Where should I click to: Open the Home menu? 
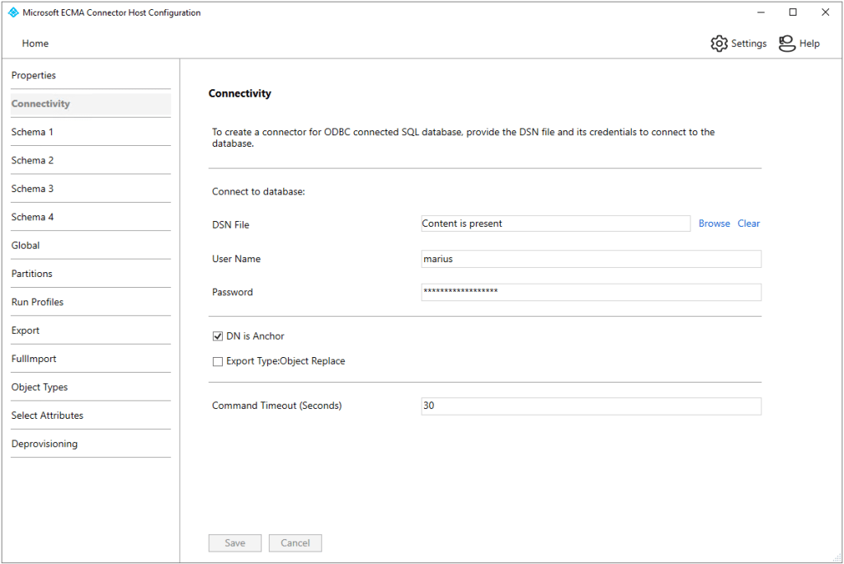click(35, 44)
